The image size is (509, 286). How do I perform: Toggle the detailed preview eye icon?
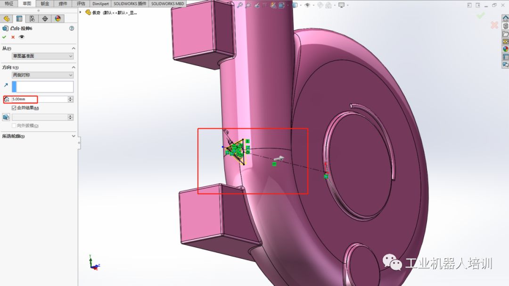tap(22, 37)
